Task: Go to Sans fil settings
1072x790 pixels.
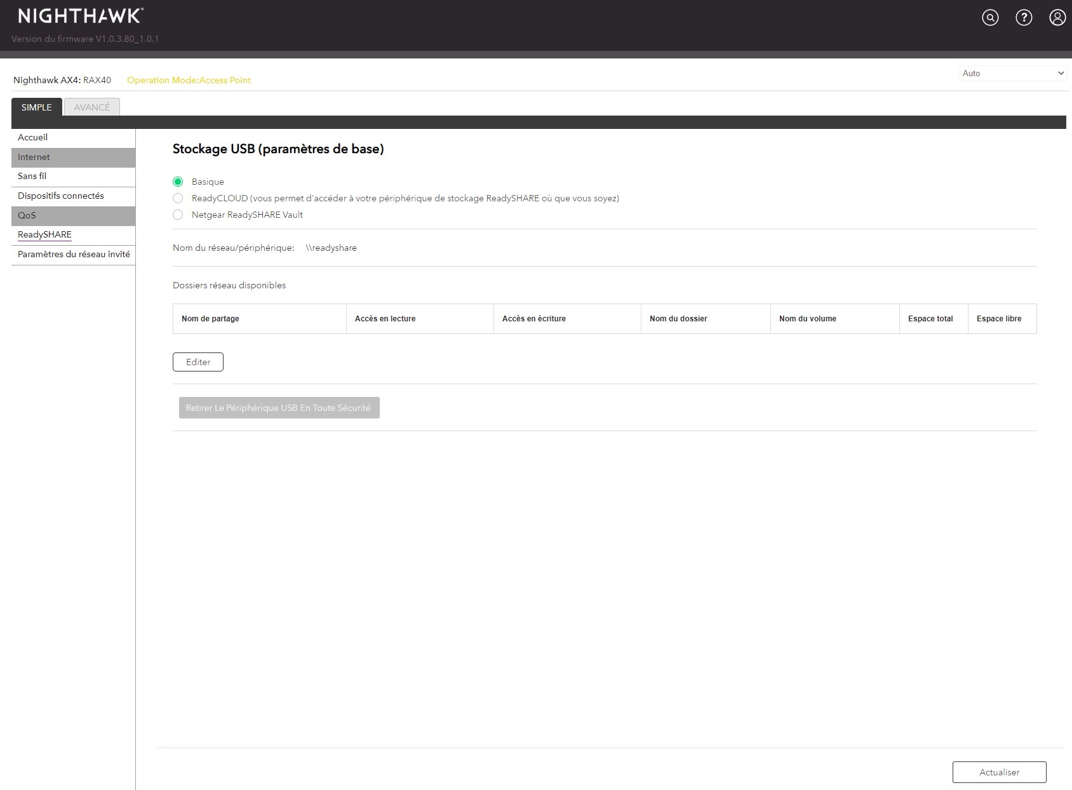Action: coord(32,176)
